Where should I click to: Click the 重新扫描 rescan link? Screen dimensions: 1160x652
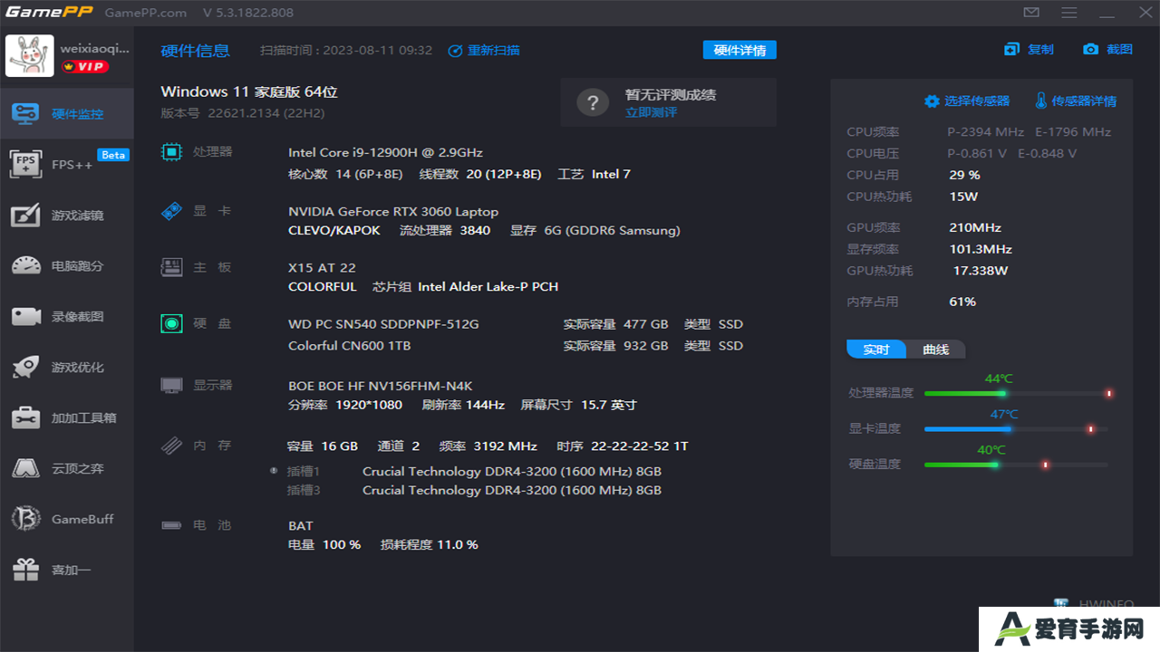coord(484,51)
